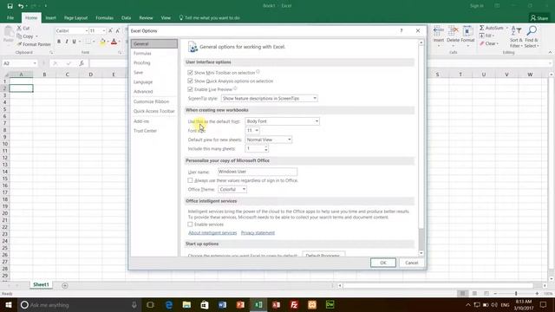Click the fill color highlighter swatch
The image size is (555, 312).
coord(102,42)
